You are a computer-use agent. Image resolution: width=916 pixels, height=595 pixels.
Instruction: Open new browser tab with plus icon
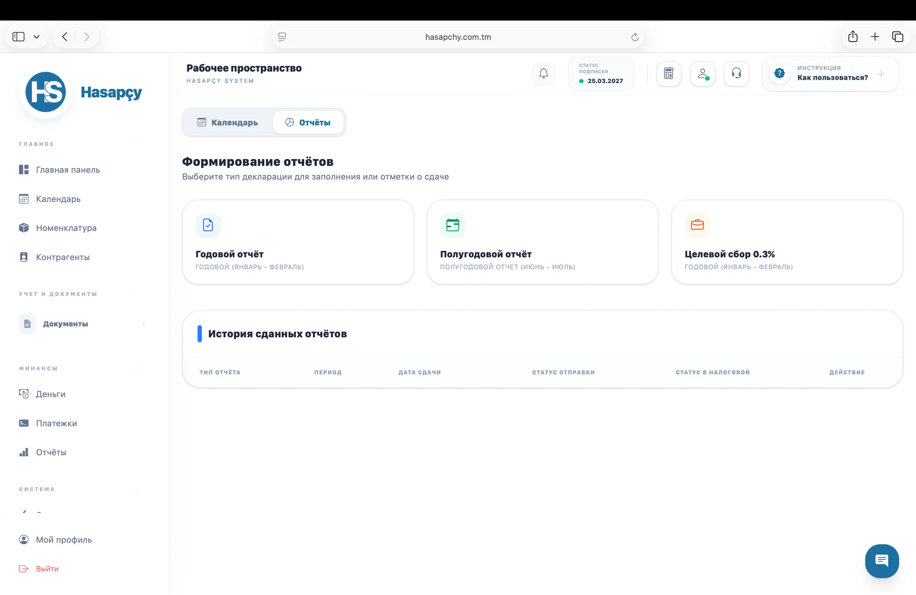click(x=875, y=37)
